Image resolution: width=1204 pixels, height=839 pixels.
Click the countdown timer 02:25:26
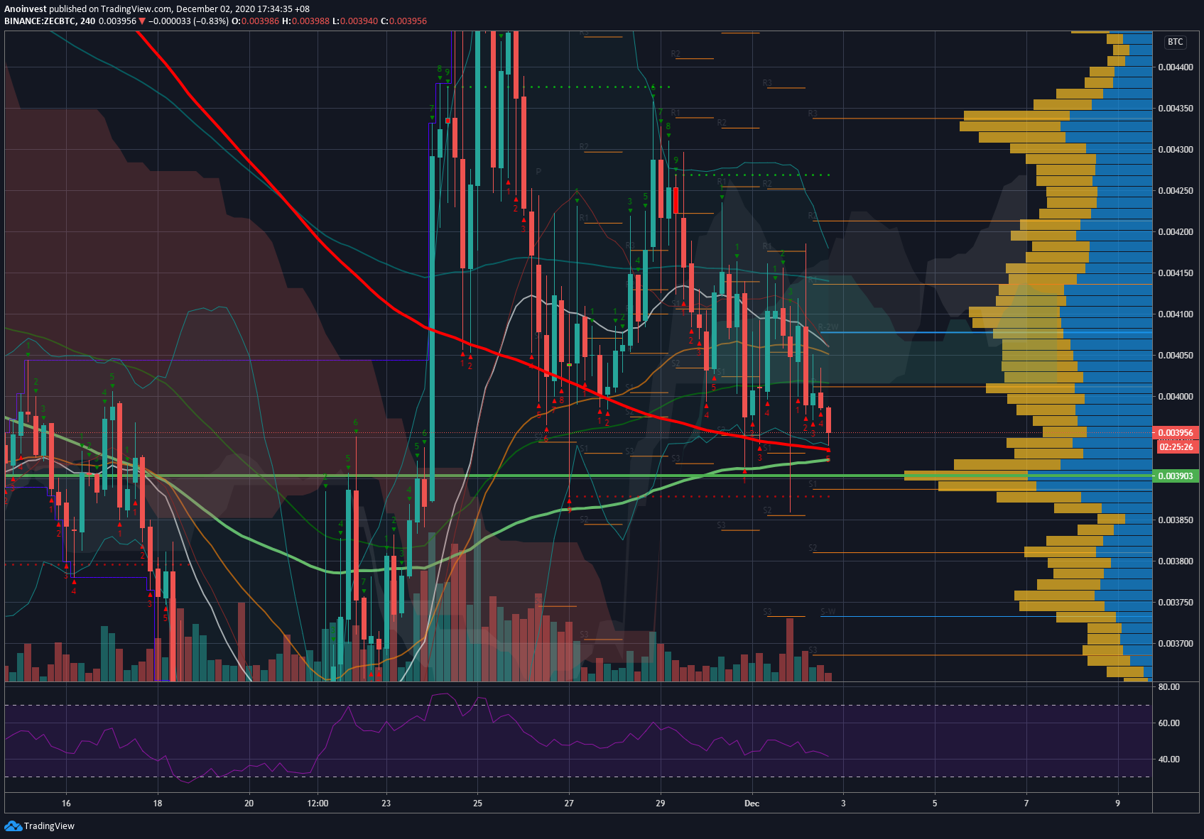click(x=1176, y=446)
